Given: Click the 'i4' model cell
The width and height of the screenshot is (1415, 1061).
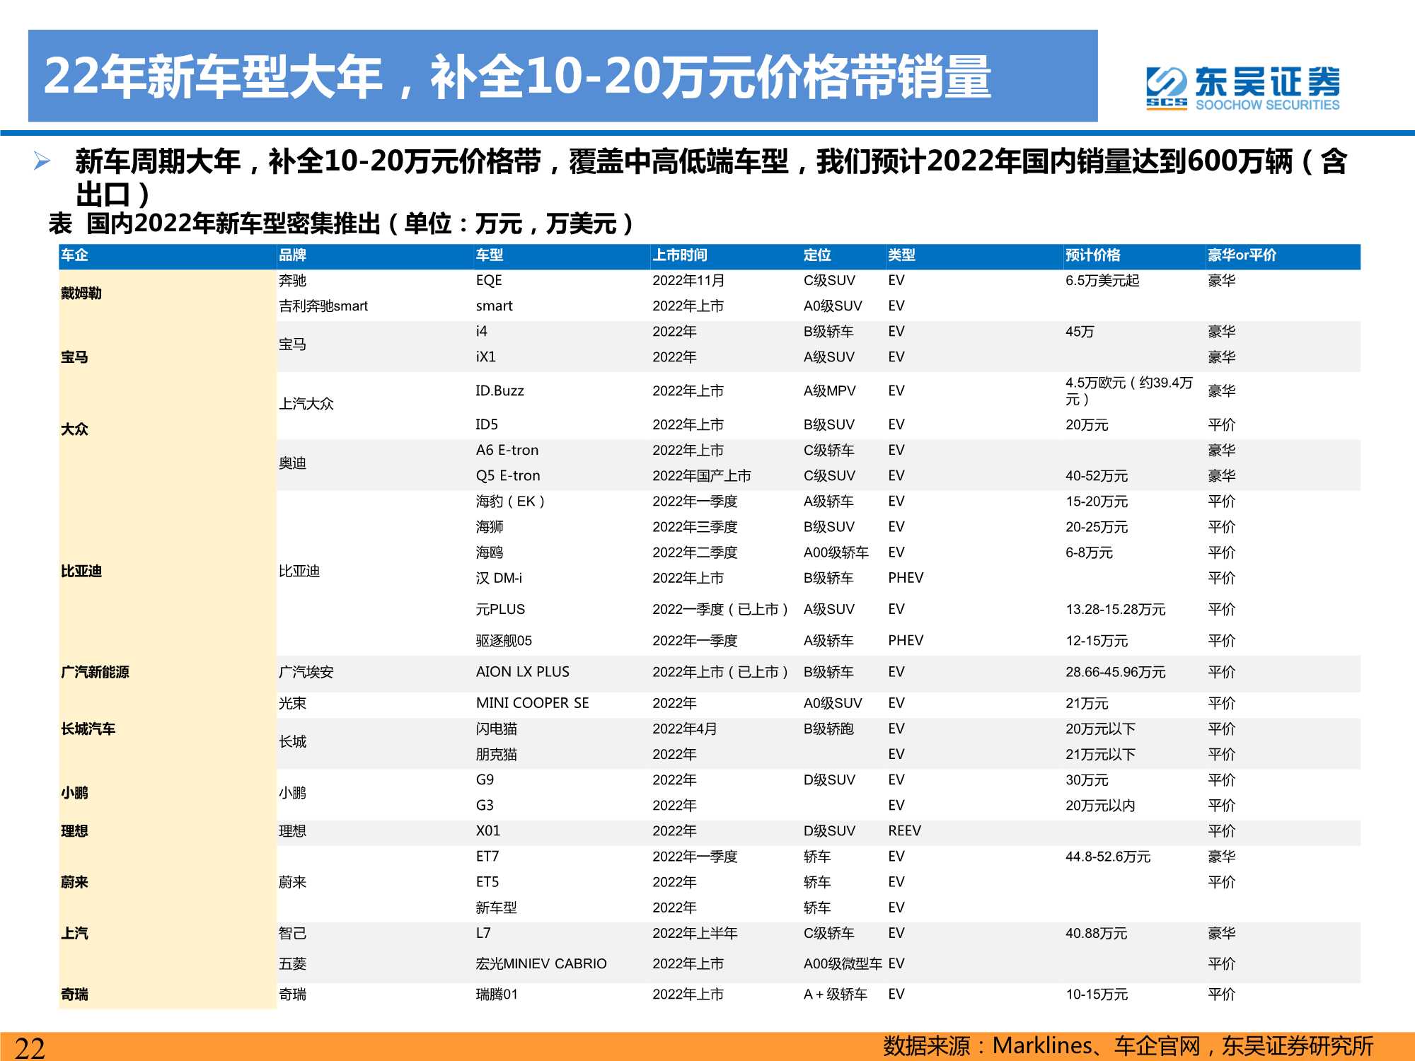Looking at the screenshot, I should [482, 332].
